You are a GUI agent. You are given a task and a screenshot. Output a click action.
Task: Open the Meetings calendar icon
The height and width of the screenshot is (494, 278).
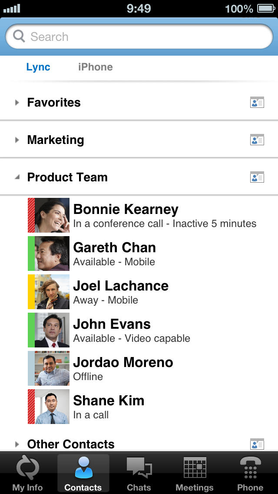coord(194,469)
